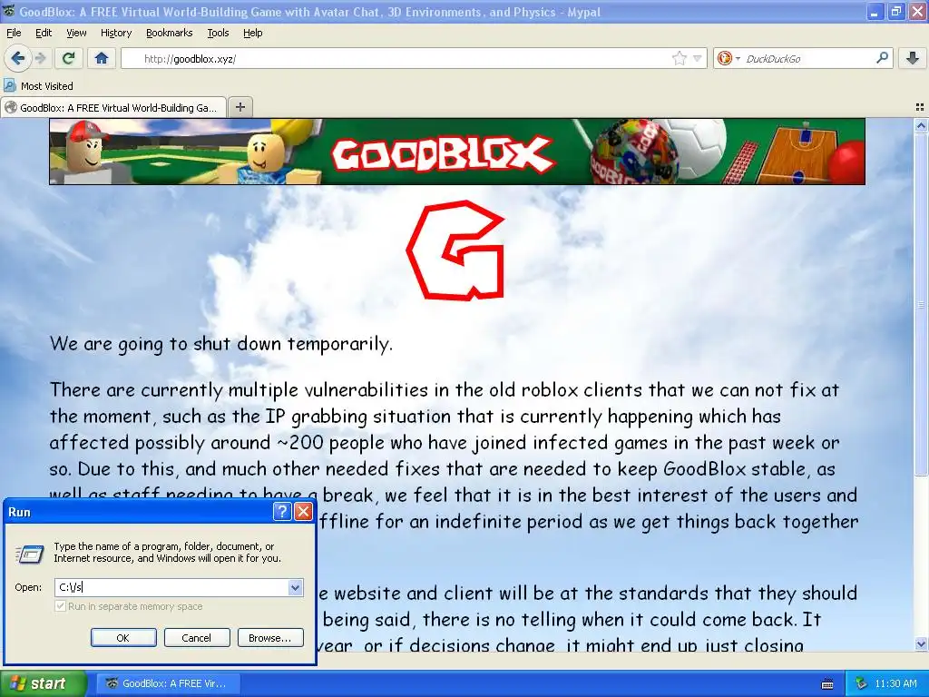Click the red G logo

455,250
